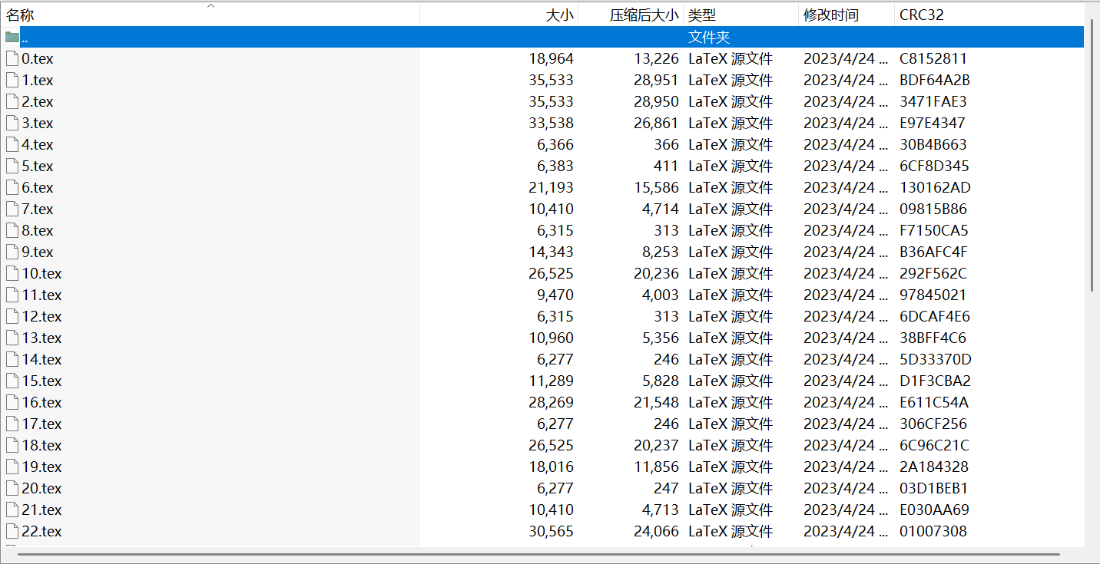Click the CRC32 value E030AA69
1100x564 pixels.
pyautogui.click(x=935, y=510)
